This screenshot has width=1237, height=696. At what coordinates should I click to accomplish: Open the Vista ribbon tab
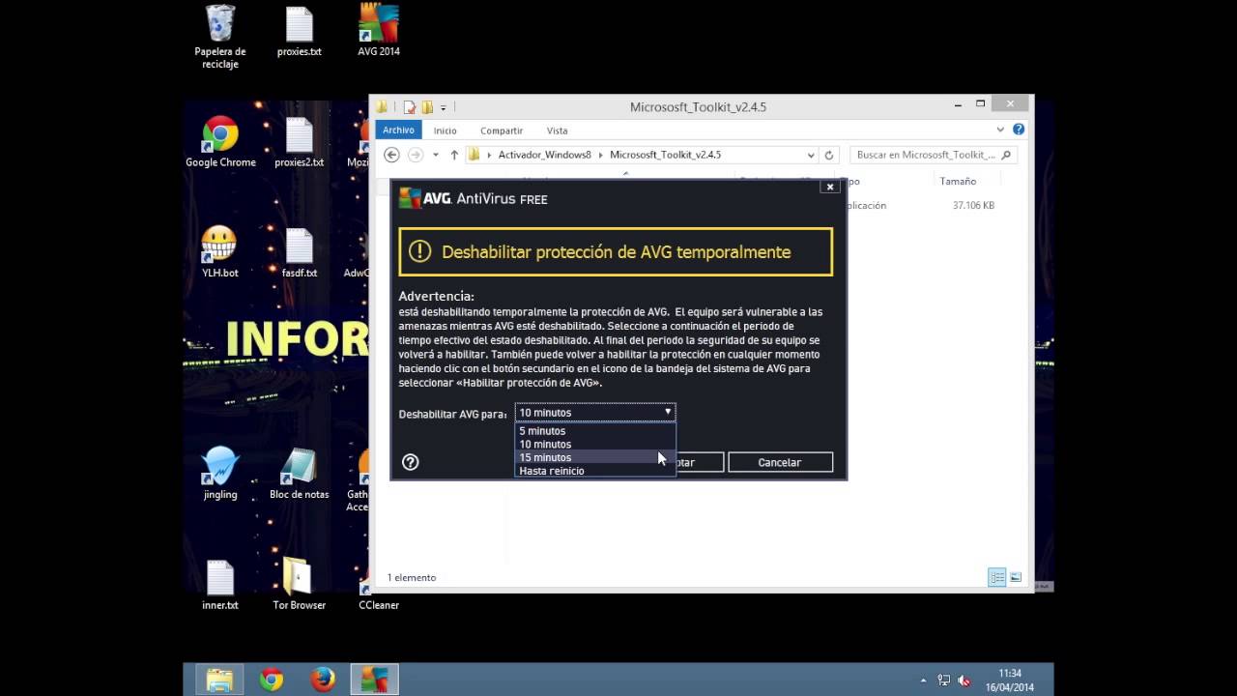(x=558, y=130)
